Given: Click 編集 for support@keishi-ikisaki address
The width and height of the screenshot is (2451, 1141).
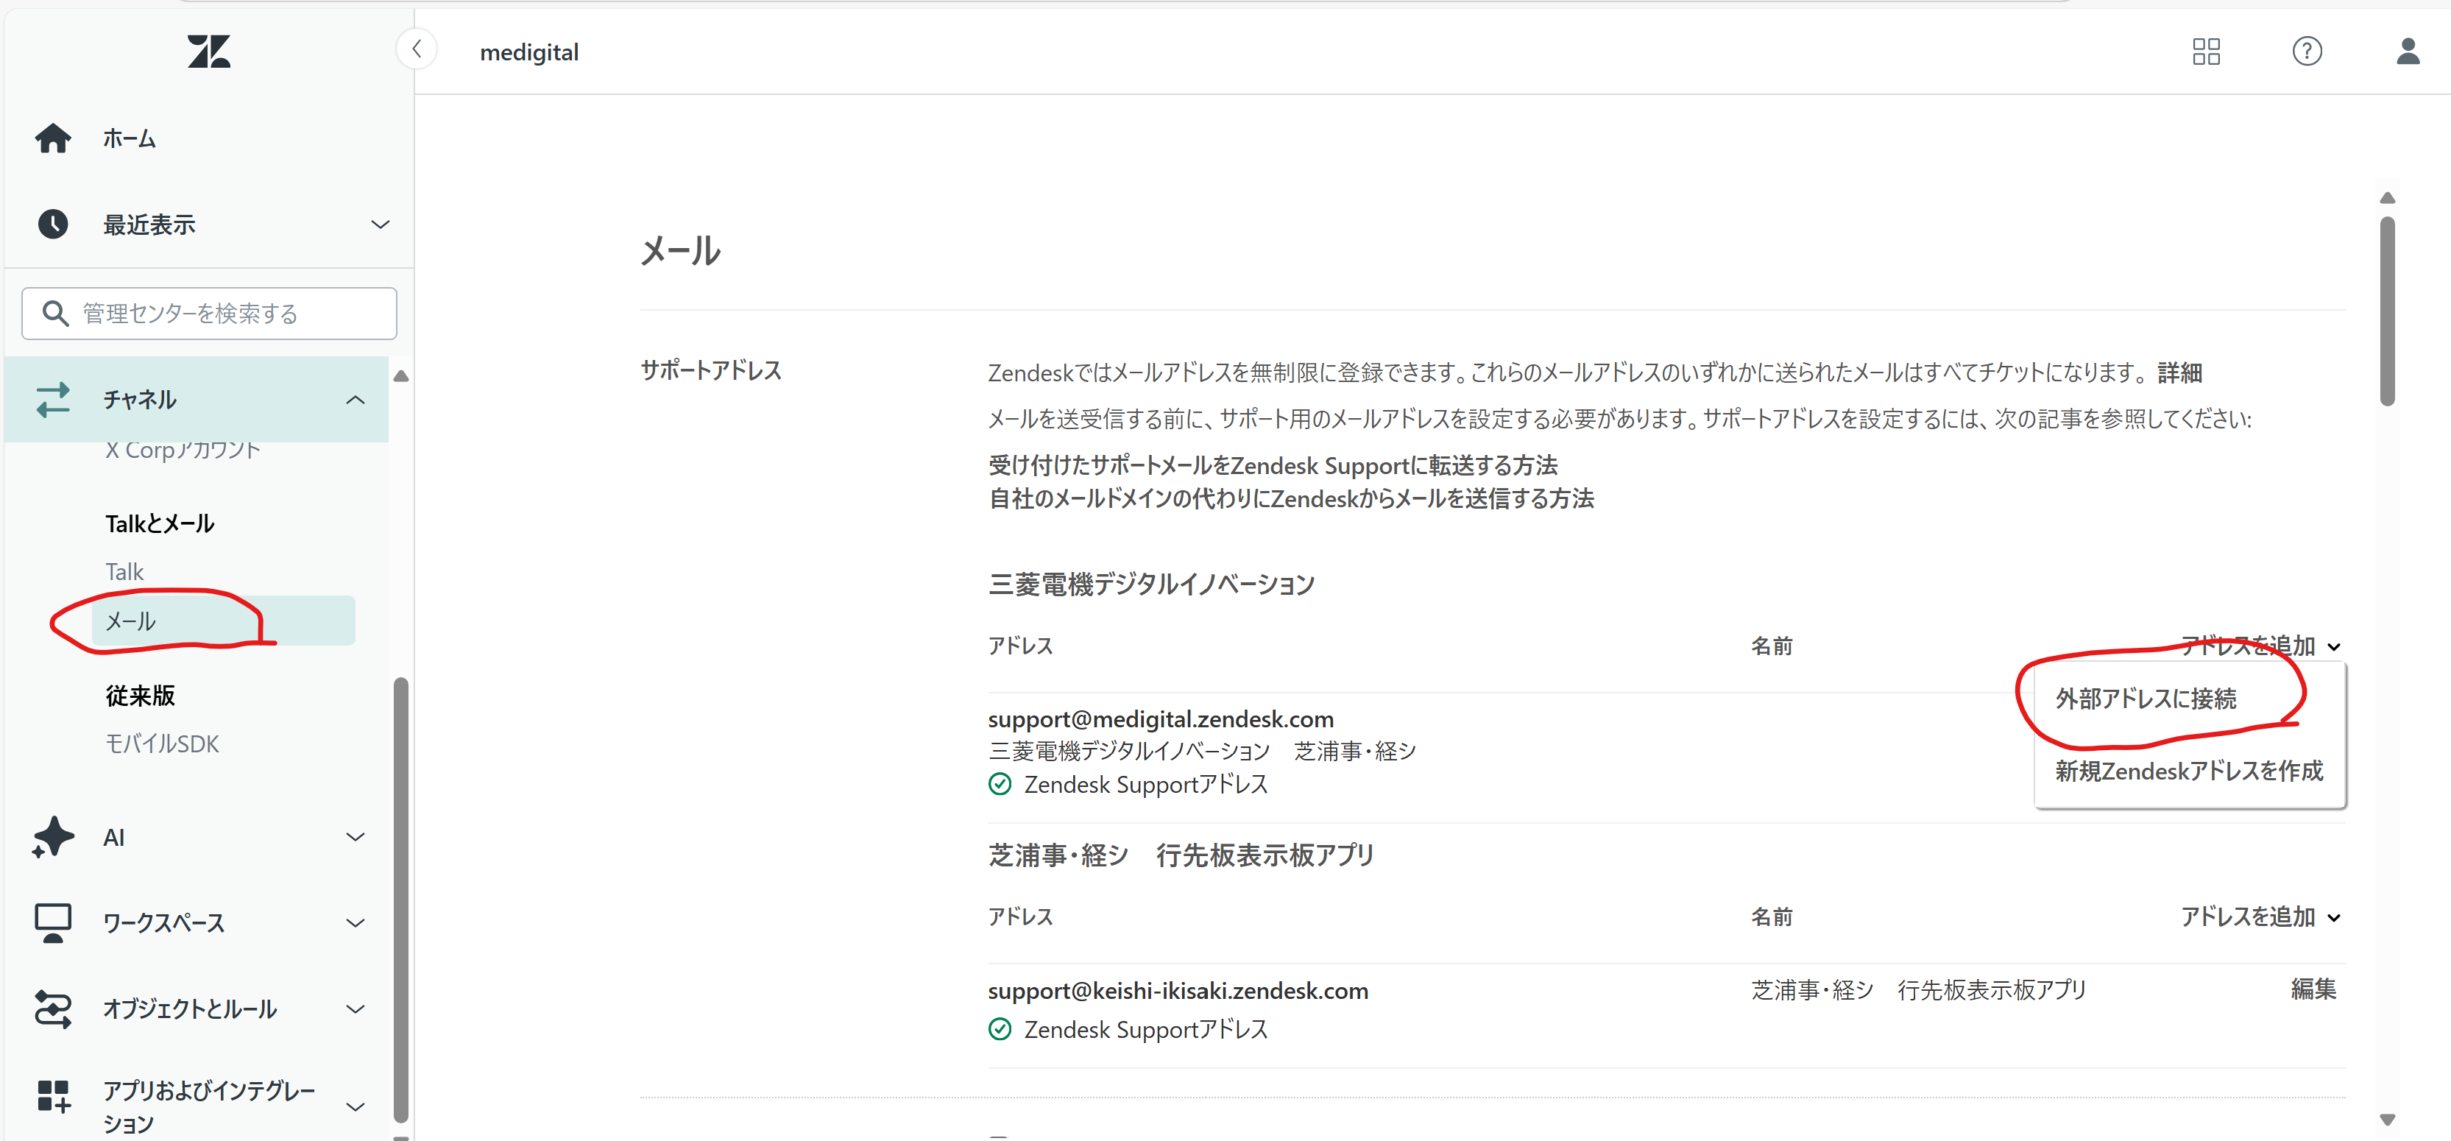Looking at the screenshot, I should [2312, 989].
